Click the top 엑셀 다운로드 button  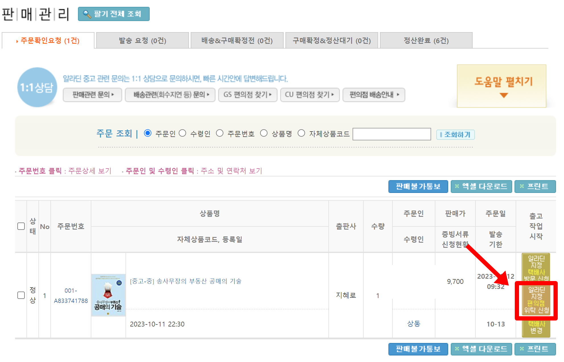click(x=481, y=186)
